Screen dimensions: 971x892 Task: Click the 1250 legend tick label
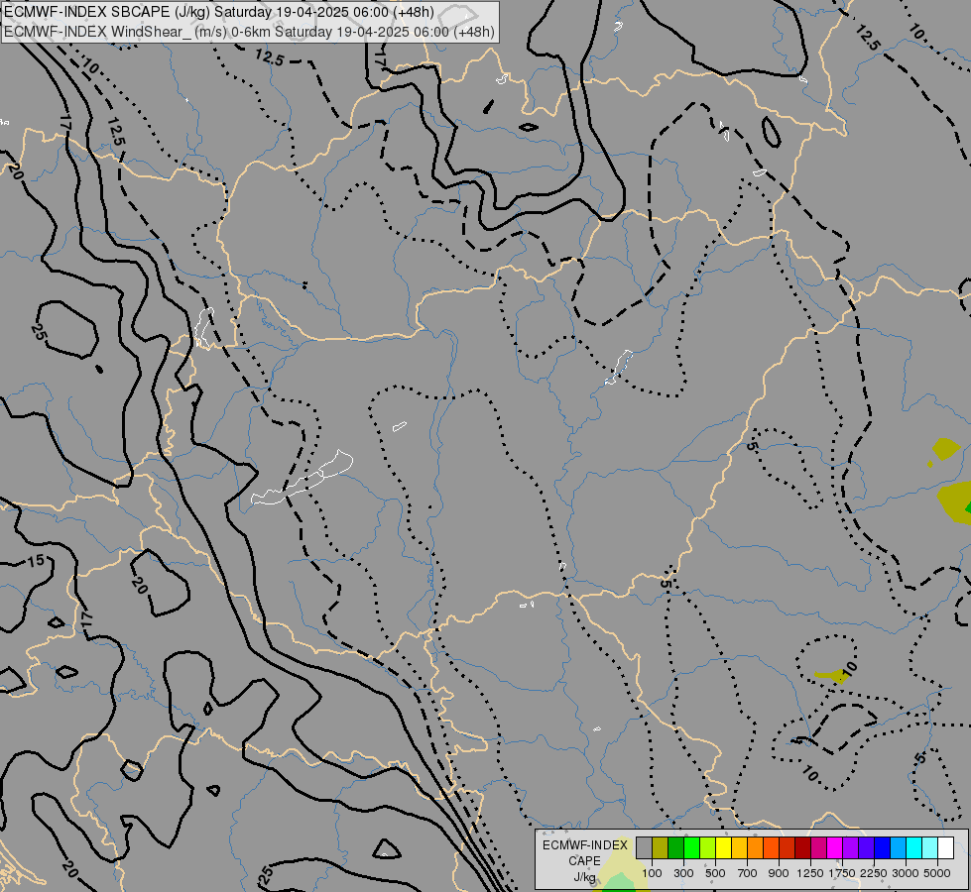pos(810,873)
